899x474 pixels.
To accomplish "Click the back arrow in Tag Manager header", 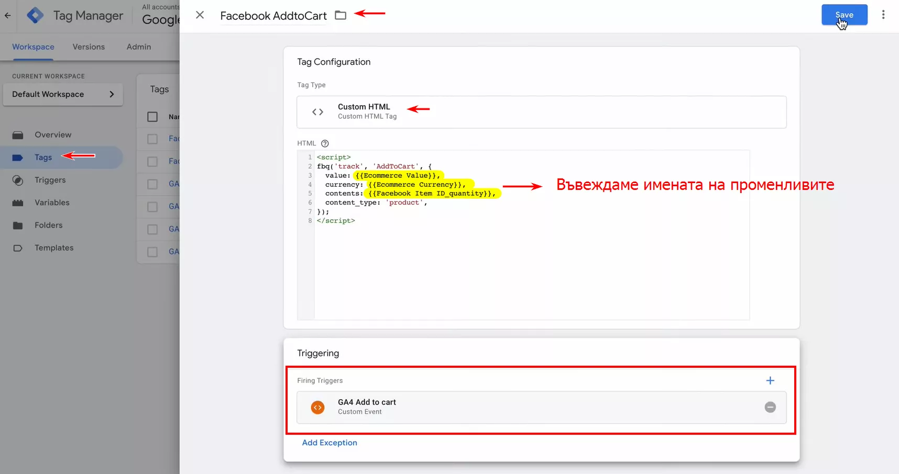I will 7,15.
